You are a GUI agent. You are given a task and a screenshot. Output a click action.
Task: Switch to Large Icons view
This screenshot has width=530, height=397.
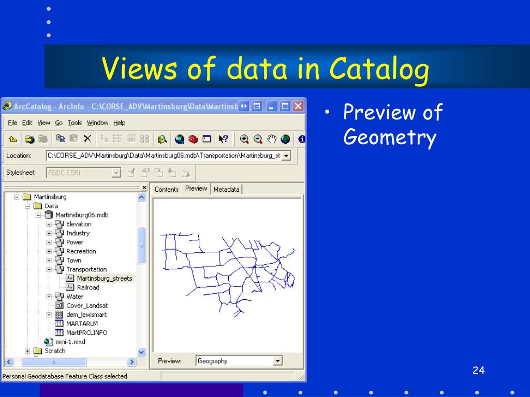click(x=104, y=139)
